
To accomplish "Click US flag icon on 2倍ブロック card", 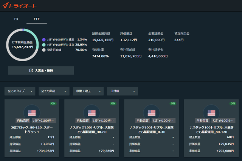I will (x=32, y=113).
